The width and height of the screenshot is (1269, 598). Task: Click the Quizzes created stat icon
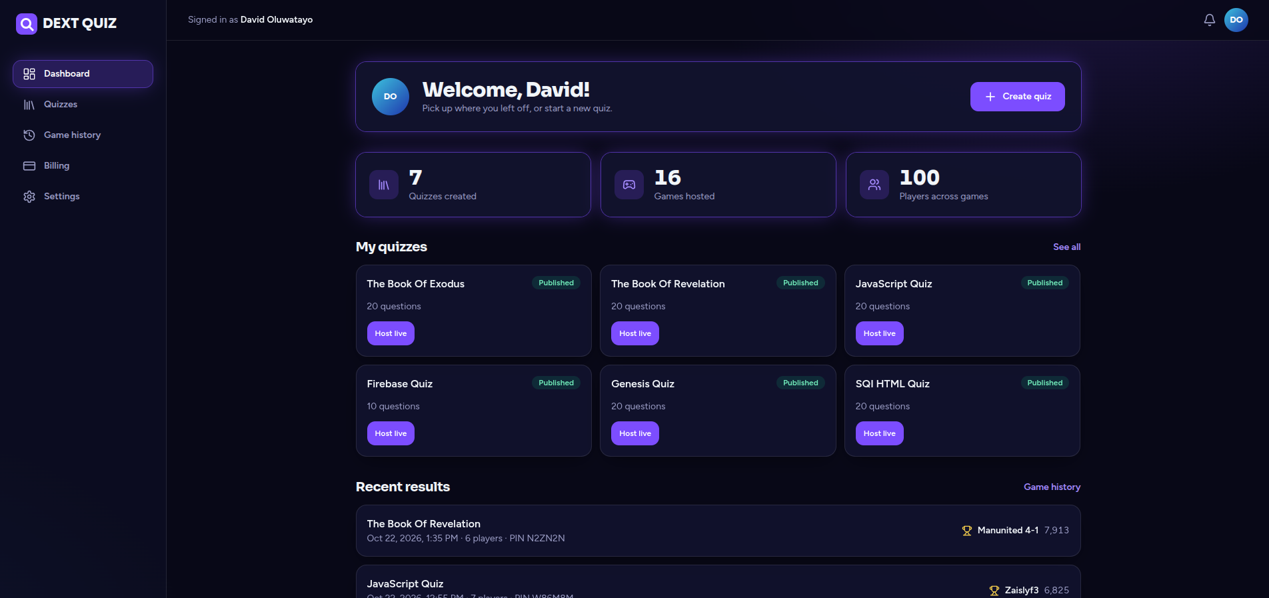(384, 185)
